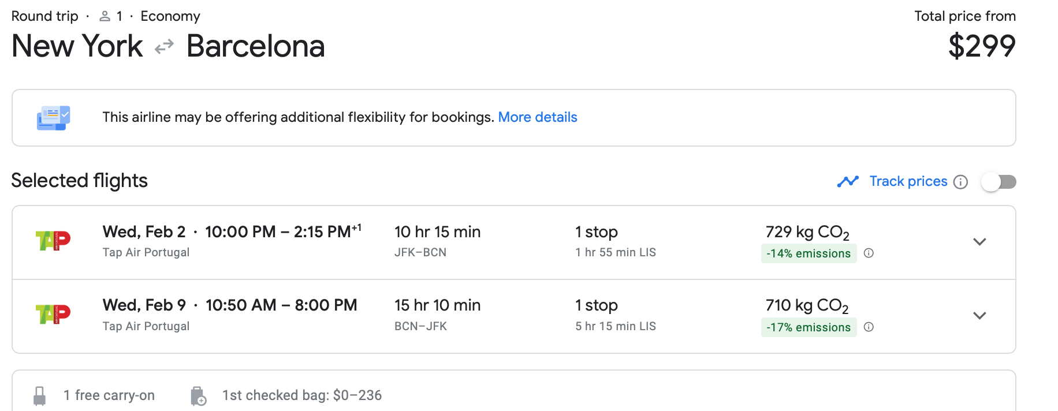The width and height of the screenshot is (1058, 411).
Task: Click the info icon next to -14% emissions
Action: coord(869,253)
